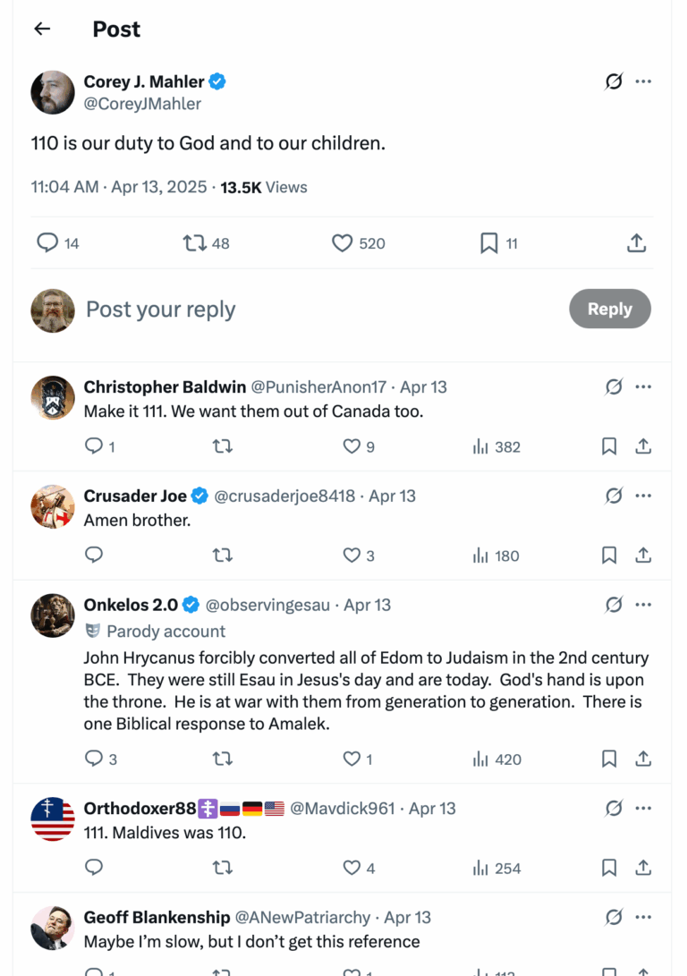Bookmark Orthodoxer88's reply

609,868
